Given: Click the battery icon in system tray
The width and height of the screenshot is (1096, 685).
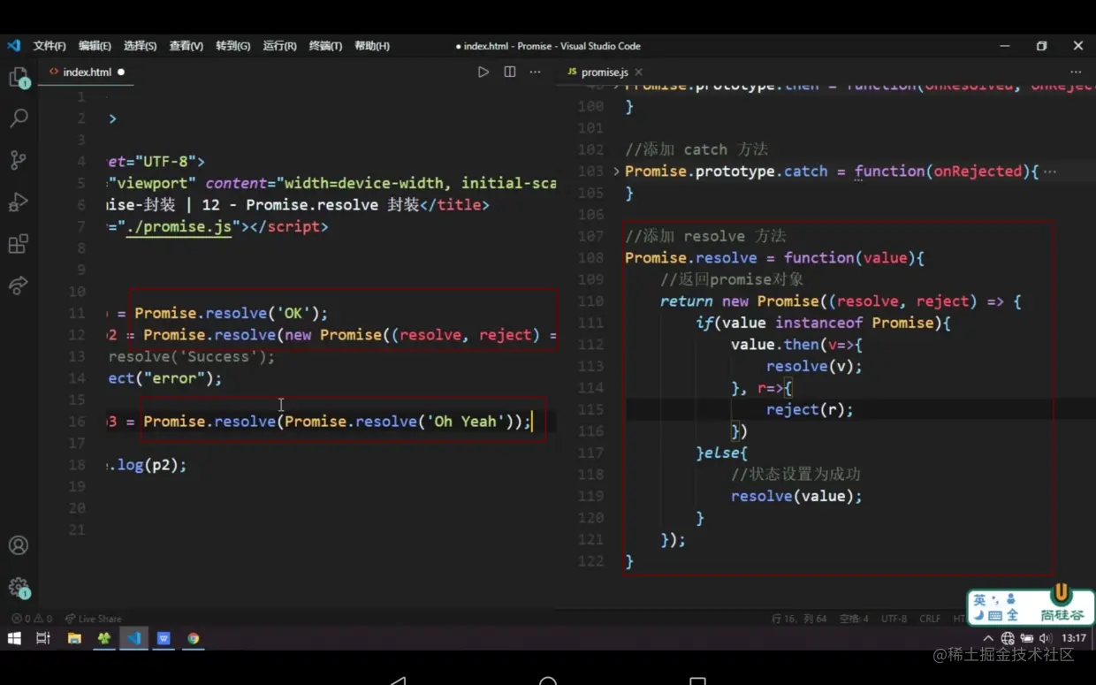Looking at the screenshot, I should pyautogui.click(x=1025, y=638).
